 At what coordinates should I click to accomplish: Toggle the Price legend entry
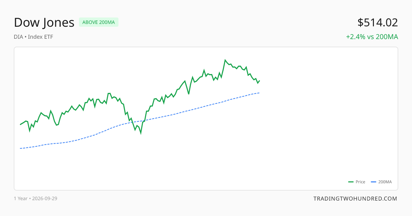pyautogui.click(x=357, y=182)
